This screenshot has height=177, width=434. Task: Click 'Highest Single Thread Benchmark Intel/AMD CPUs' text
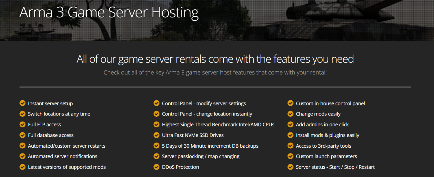218,125
